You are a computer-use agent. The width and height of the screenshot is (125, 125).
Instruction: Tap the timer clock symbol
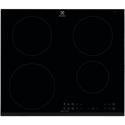(93, 108)
